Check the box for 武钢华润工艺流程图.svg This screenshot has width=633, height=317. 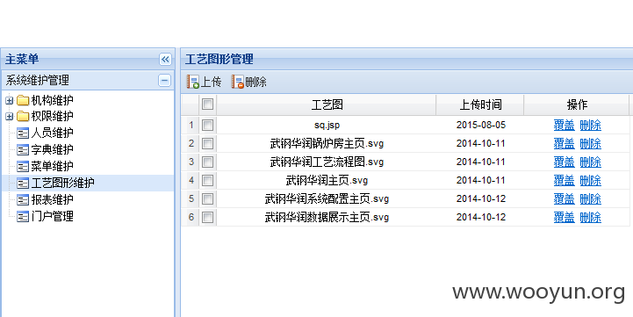tap(207, 162)
